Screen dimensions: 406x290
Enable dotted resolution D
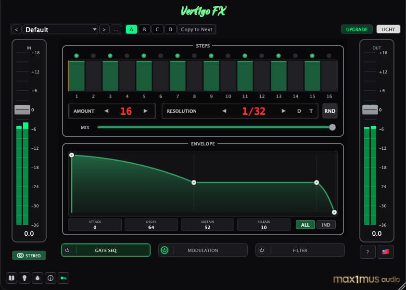pyautogui.click(x=299, y=111)
